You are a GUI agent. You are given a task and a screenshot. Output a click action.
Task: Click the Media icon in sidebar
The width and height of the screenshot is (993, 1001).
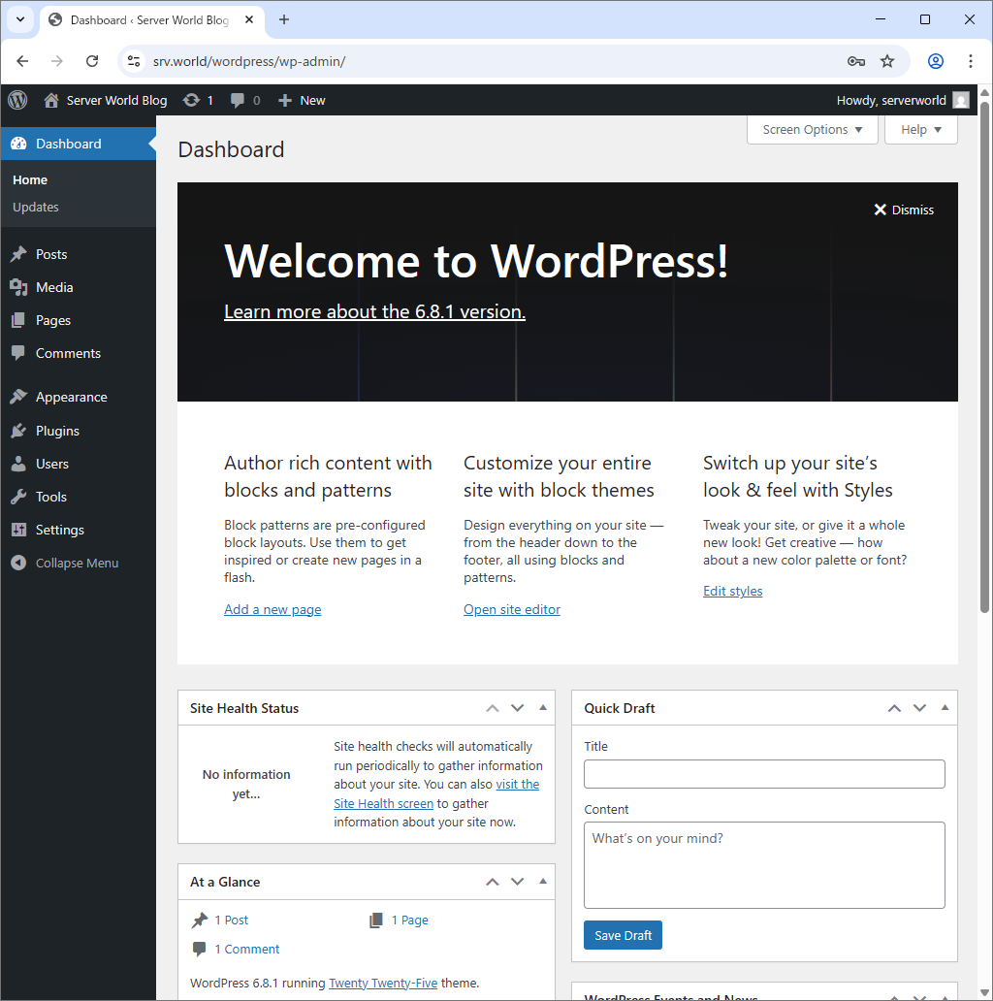(18, 287)
